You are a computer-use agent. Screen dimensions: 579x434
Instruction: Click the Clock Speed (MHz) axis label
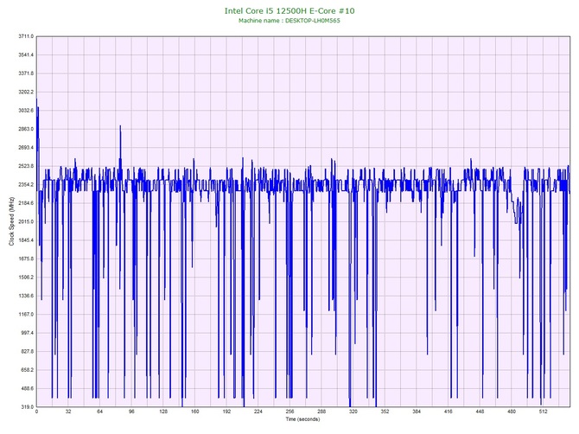click(x=11, y=221)
